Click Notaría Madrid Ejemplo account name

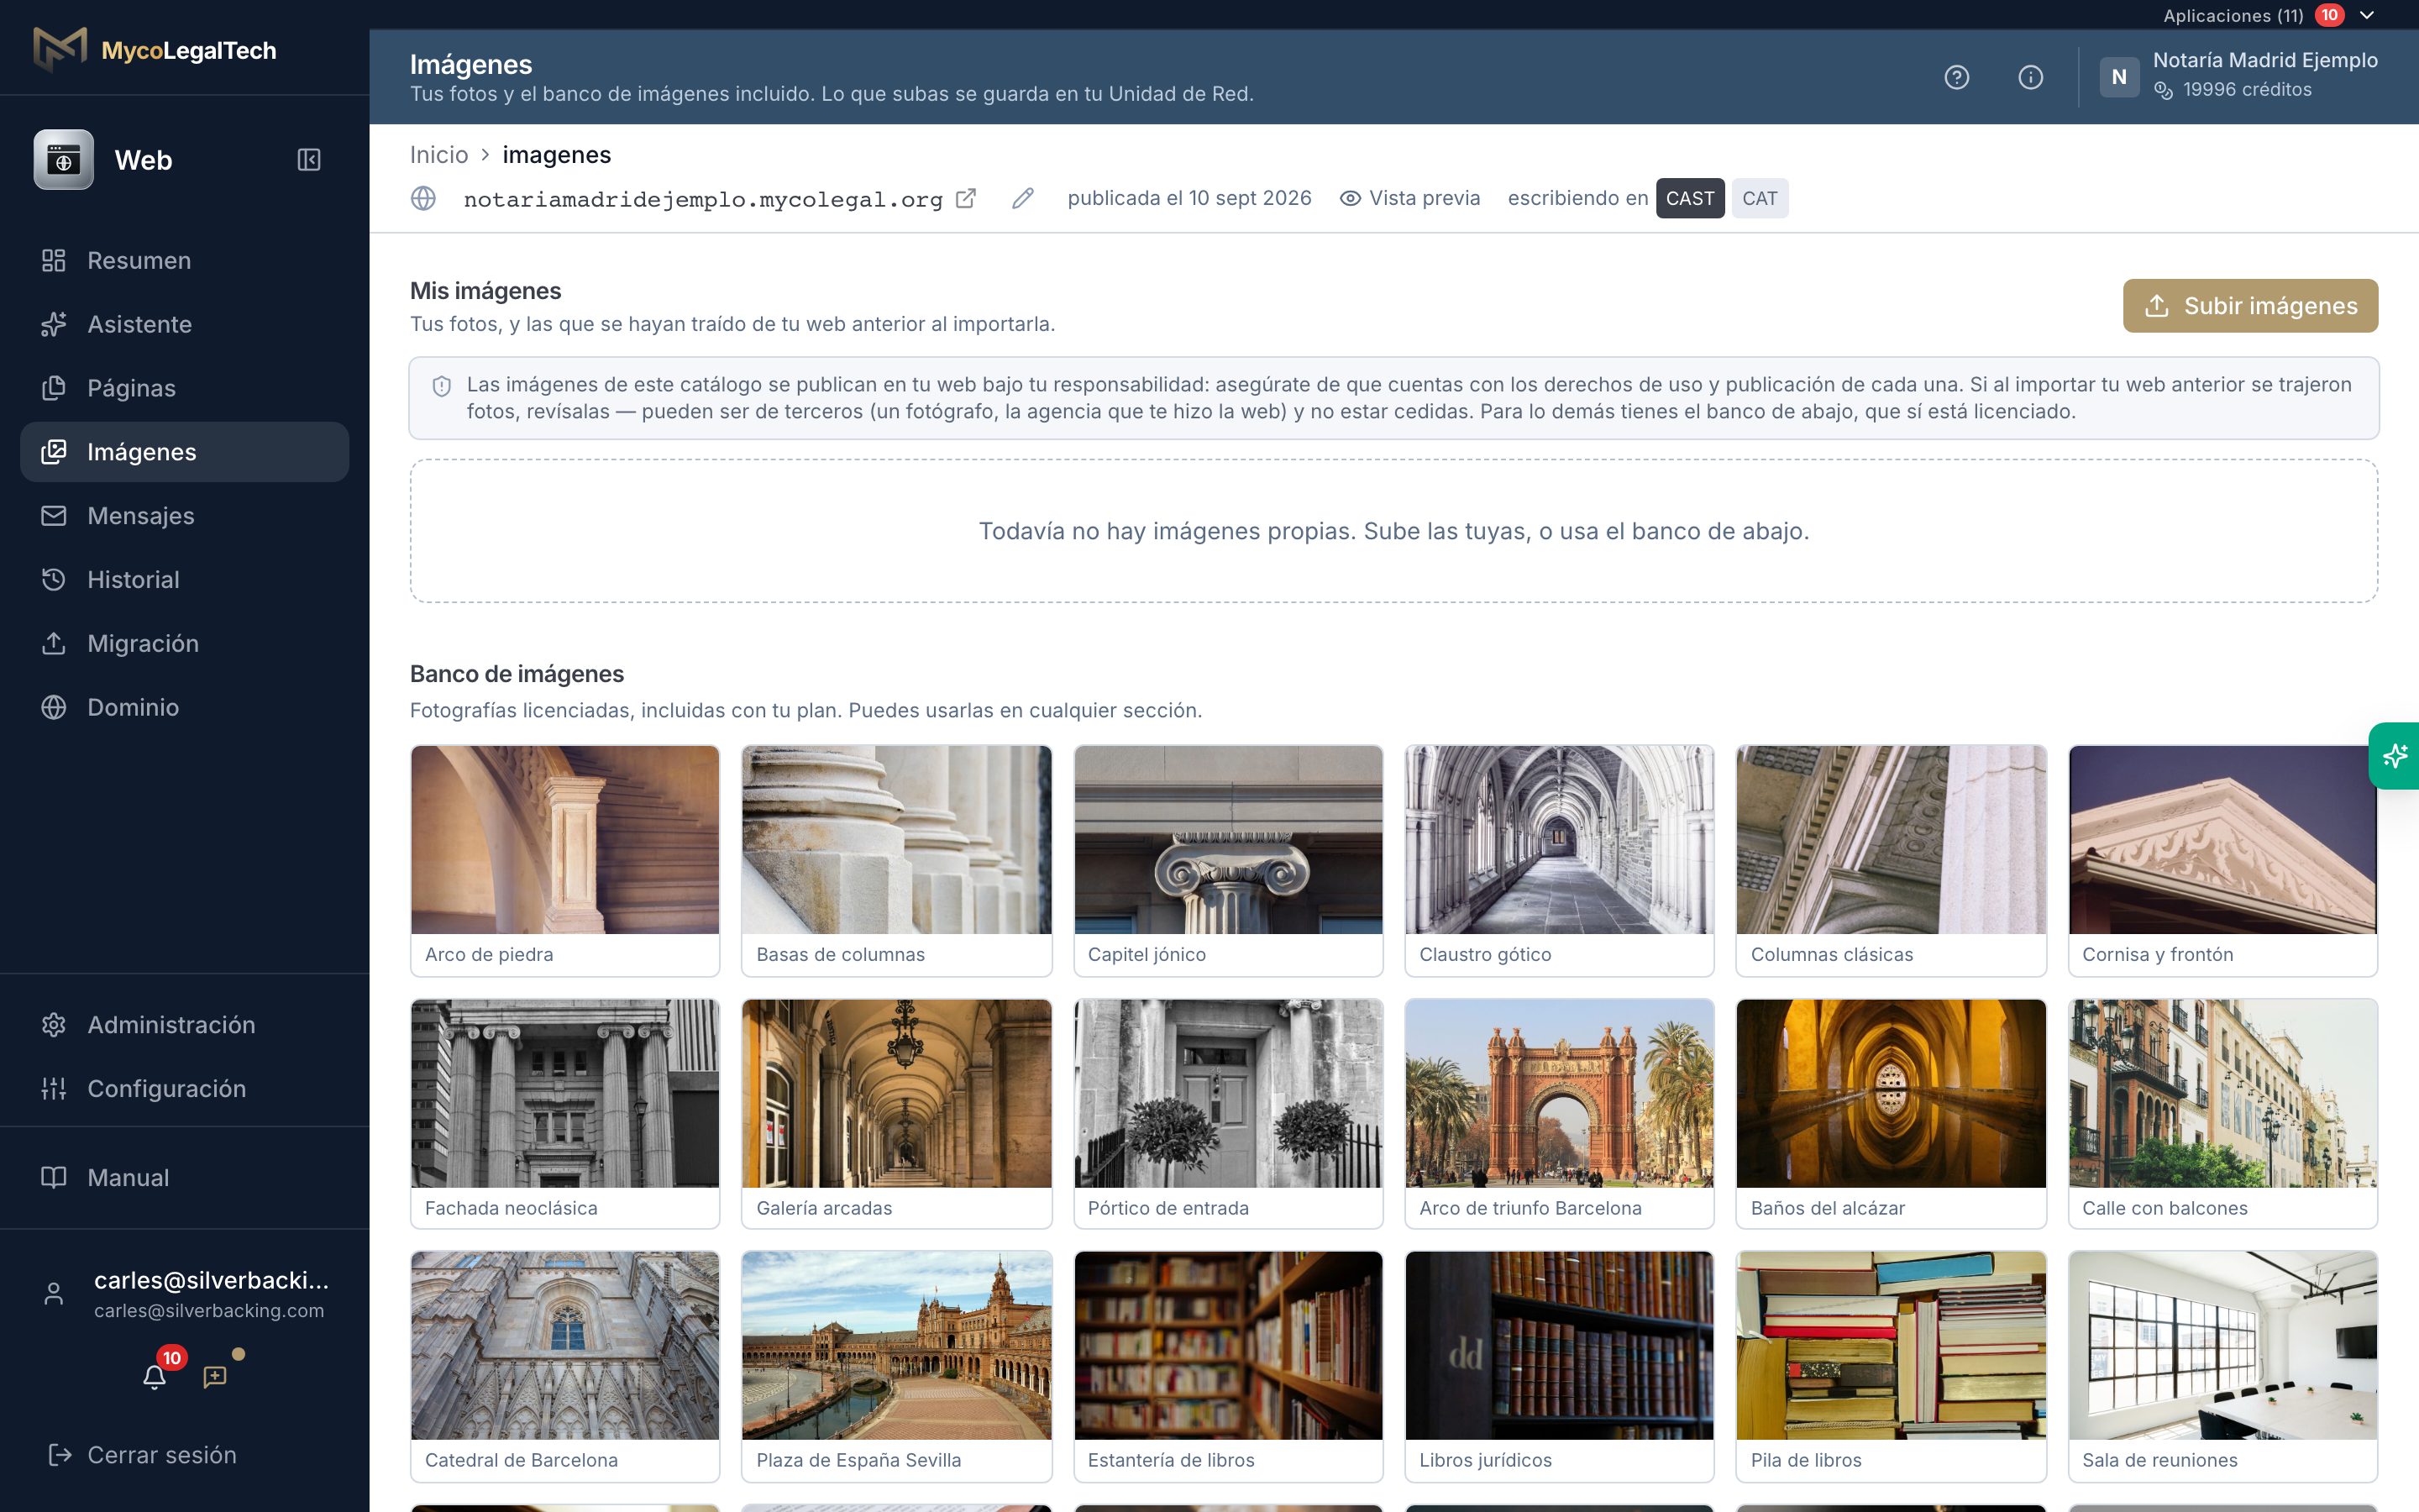(x=2265, y=60)
